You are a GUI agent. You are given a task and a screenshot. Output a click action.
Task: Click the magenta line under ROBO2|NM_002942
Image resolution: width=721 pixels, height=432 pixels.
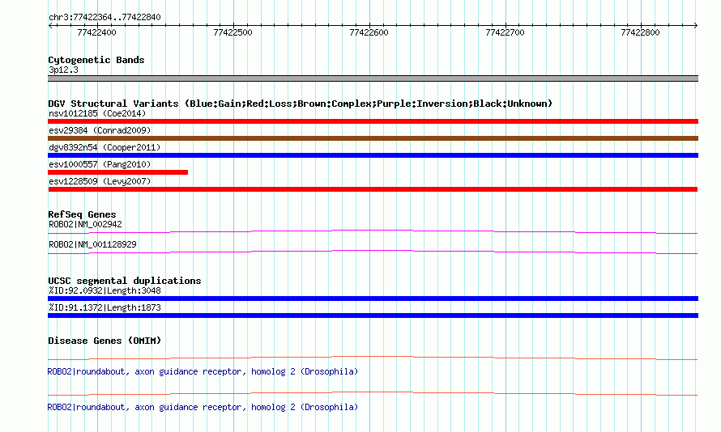coord(373,232)
